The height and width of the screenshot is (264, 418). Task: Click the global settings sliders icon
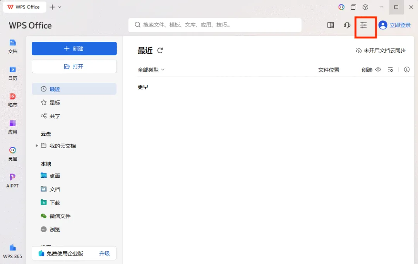pos(363,25)
